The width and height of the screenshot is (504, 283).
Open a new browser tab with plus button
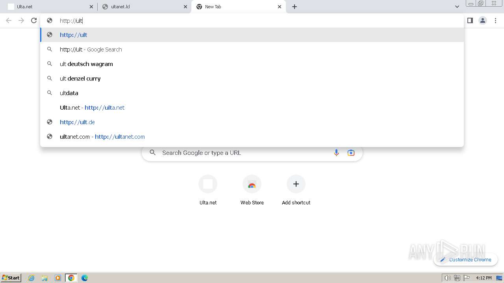pos(295,7)
